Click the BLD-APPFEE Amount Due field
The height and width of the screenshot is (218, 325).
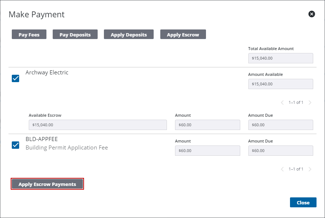(280, 151)
